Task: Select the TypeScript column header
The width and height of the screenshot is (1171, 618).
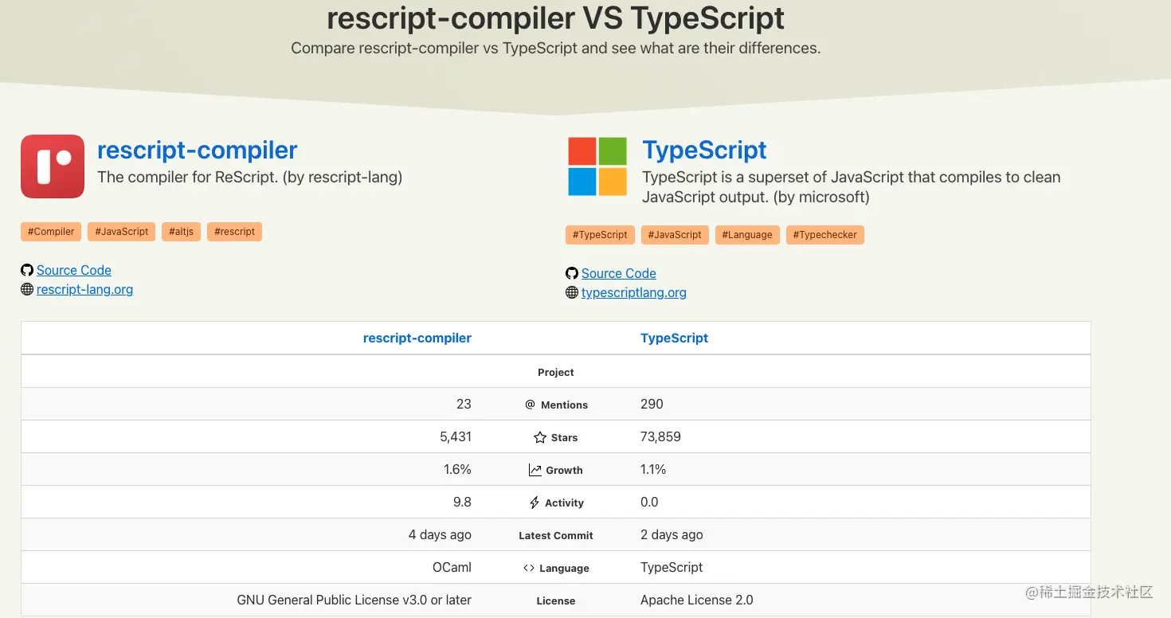Action: tap(674, 338)
